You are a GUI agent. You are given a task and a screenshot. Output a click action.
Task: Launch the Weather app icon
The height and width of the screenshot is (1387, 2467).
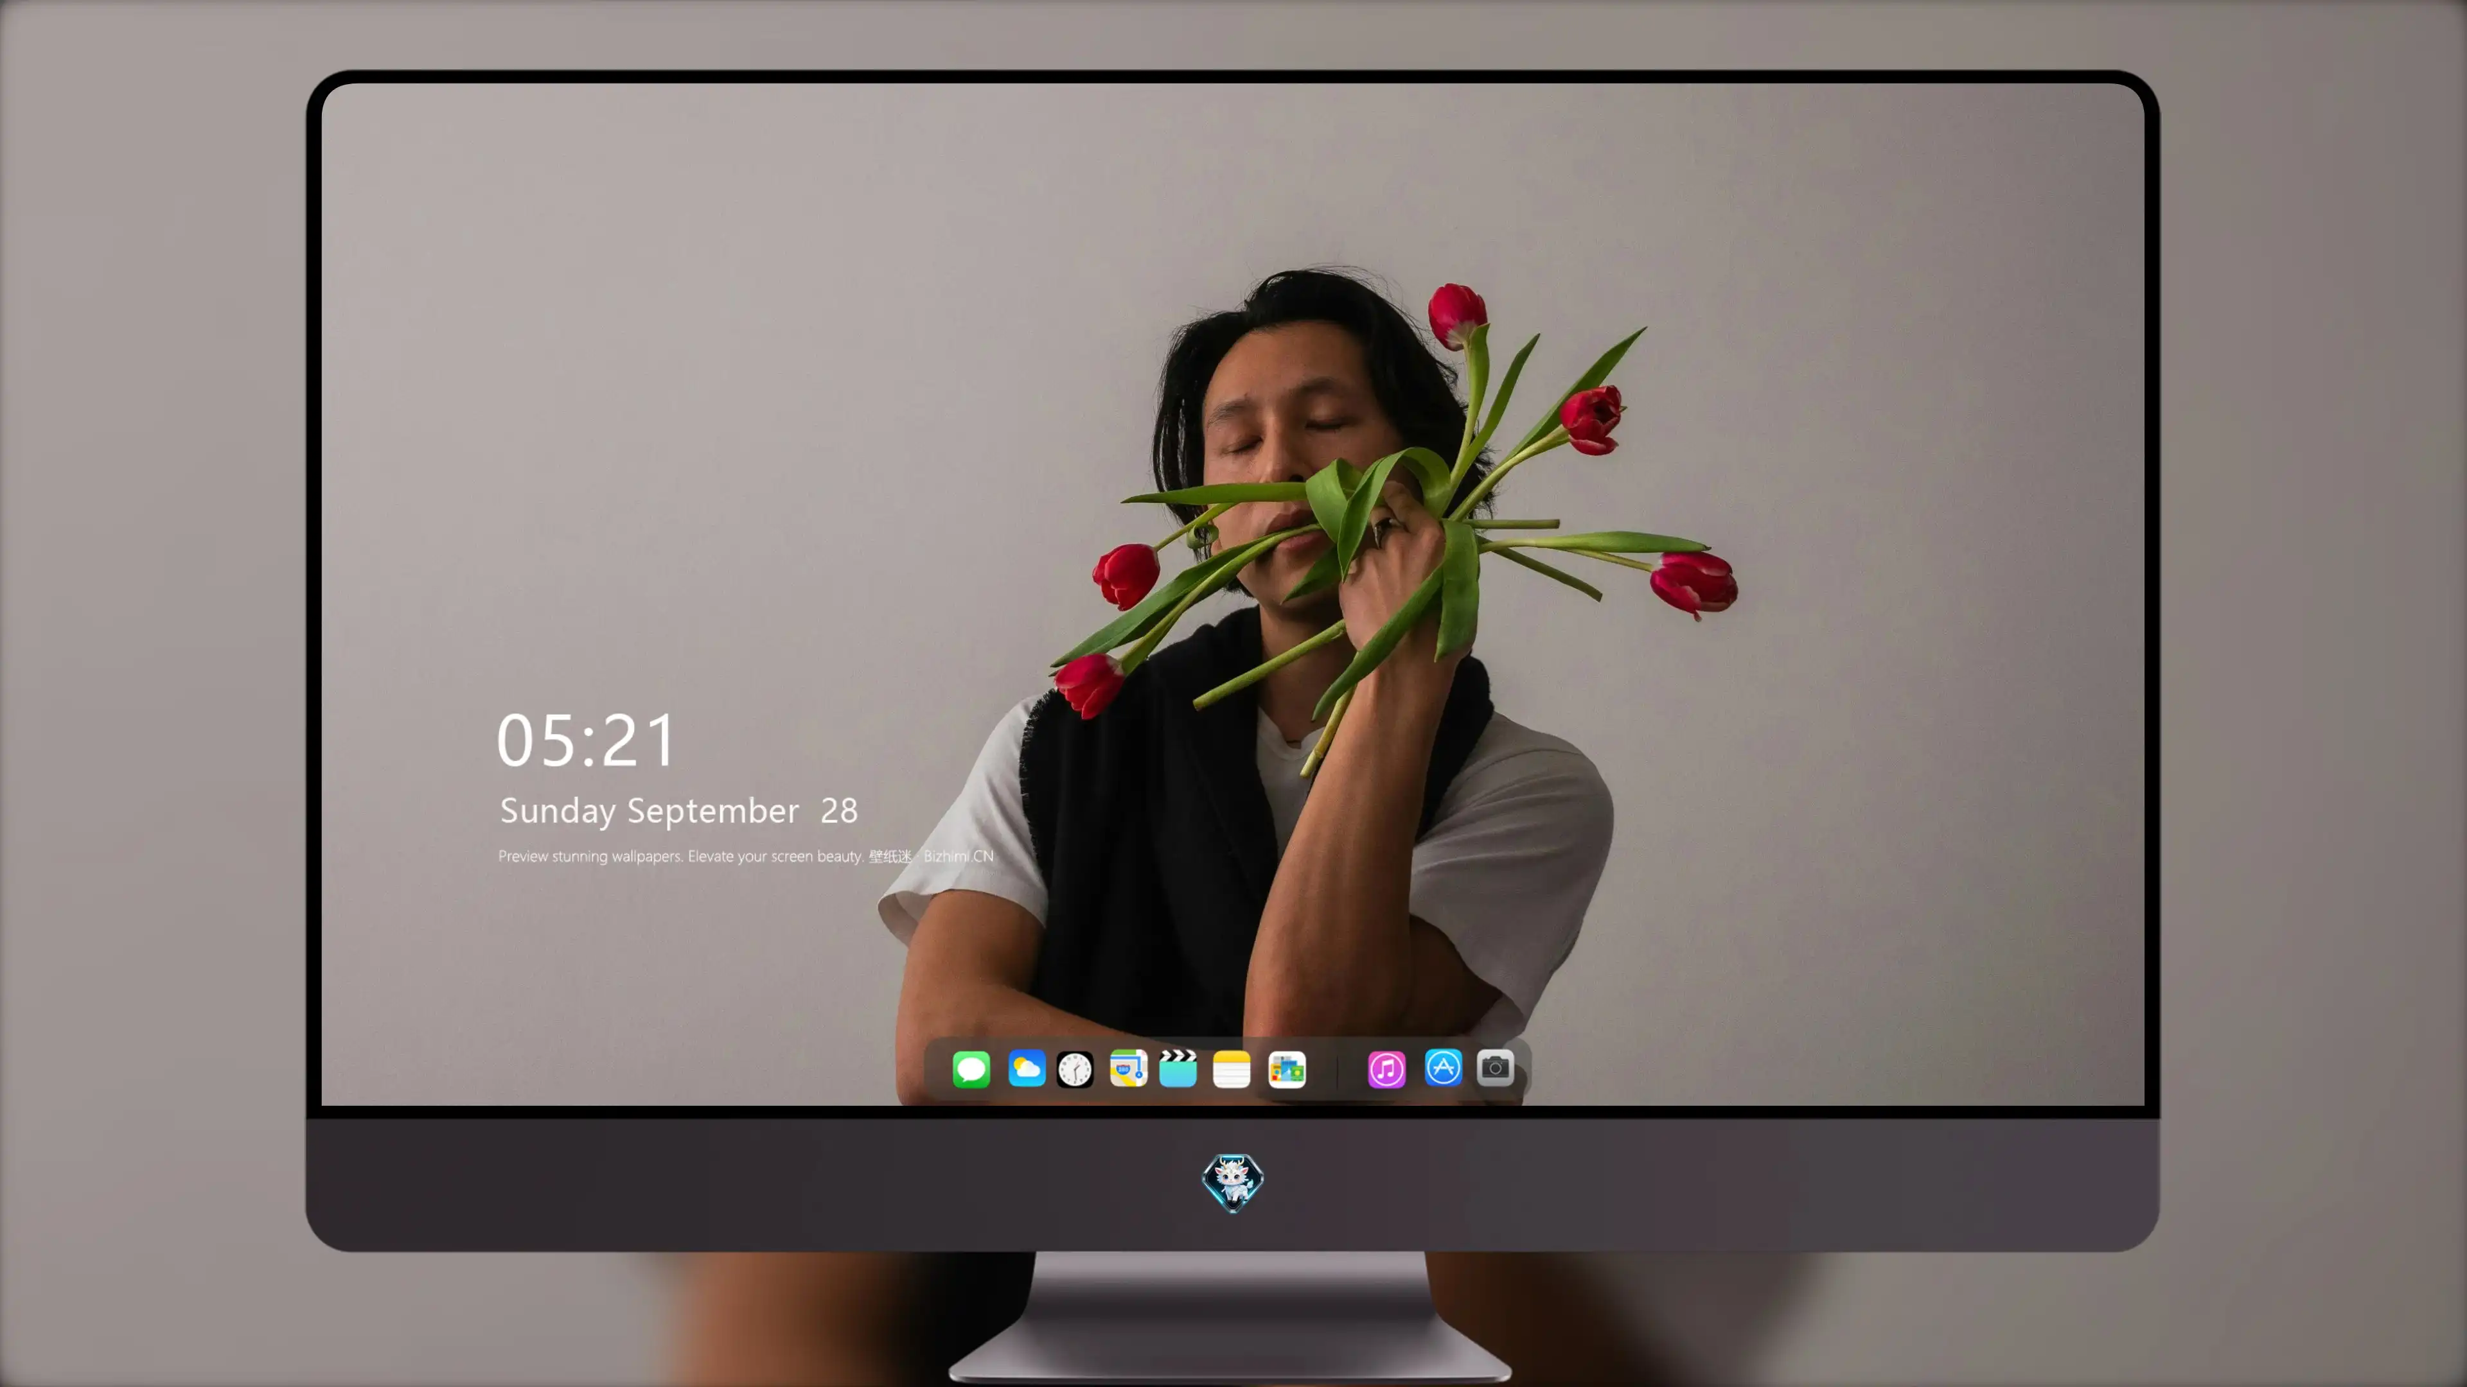(x=1026, y=1069)
